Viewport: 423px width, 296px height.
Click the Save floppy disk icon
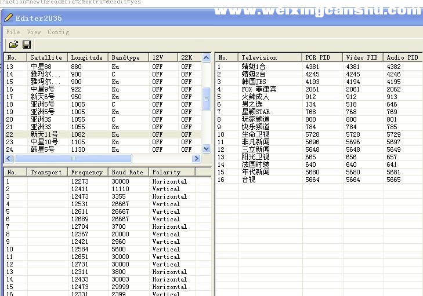[x=27, y=45]
